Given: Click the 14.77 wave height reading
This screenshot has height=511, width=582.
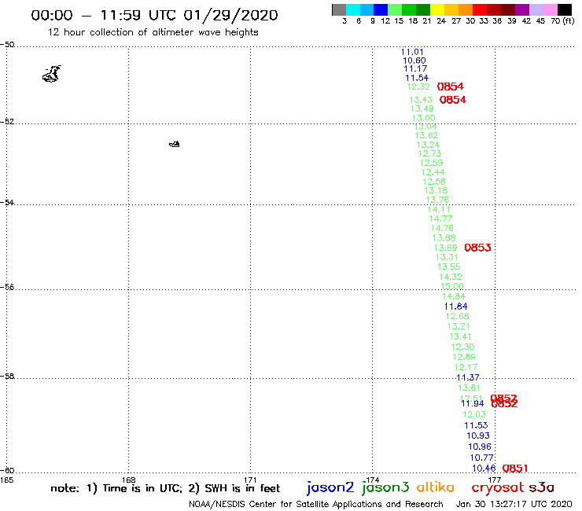Looking at the screenshot, I should click(x=440, y=219).
